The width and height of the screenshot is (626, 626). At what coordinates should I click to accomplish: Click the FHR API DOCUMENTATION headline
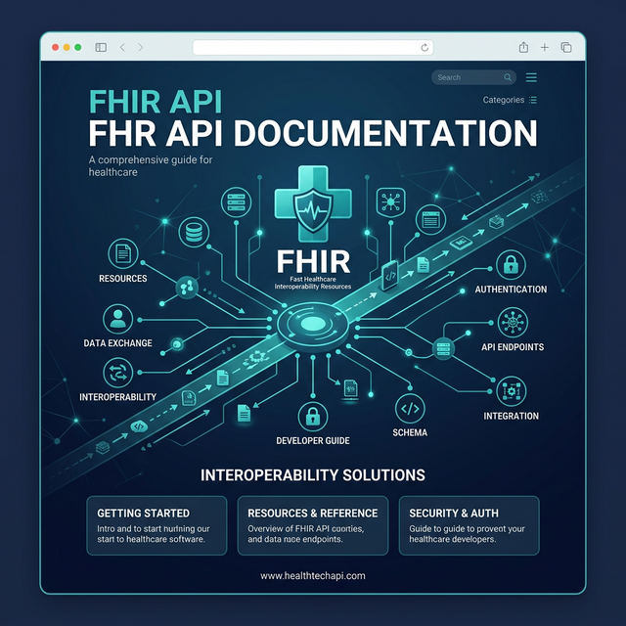click(x=313, y=133)
